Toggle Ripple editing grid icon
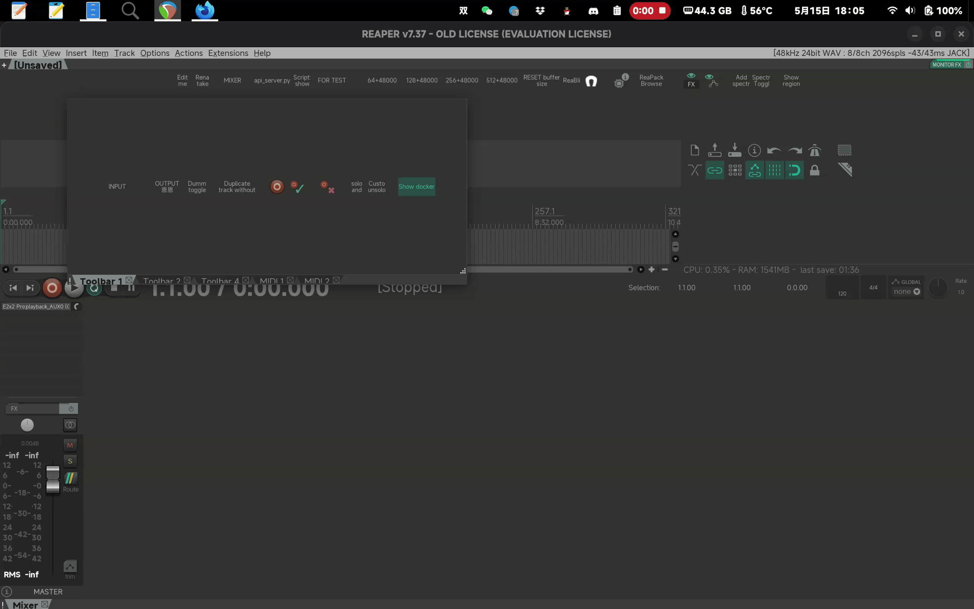Viewport: 974px width, 609px height. click(735, 170)
